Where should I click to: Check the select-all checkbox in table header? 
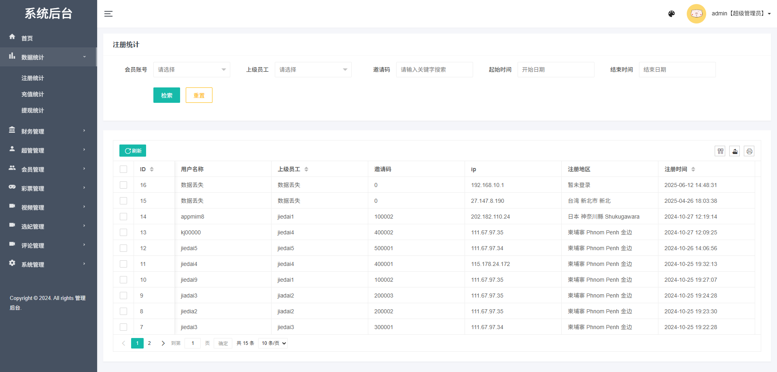(123, 169)
